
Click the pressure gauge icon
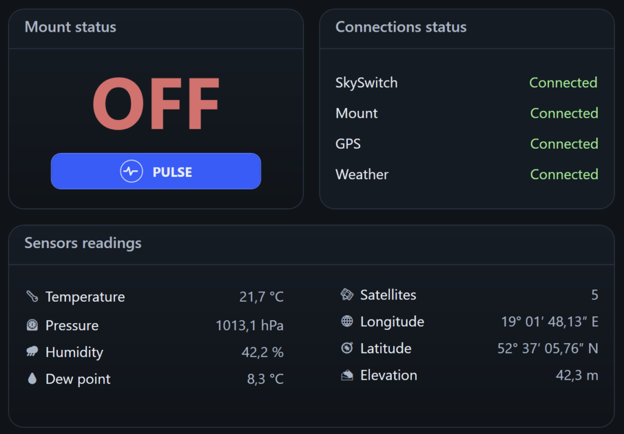[32, 325]
